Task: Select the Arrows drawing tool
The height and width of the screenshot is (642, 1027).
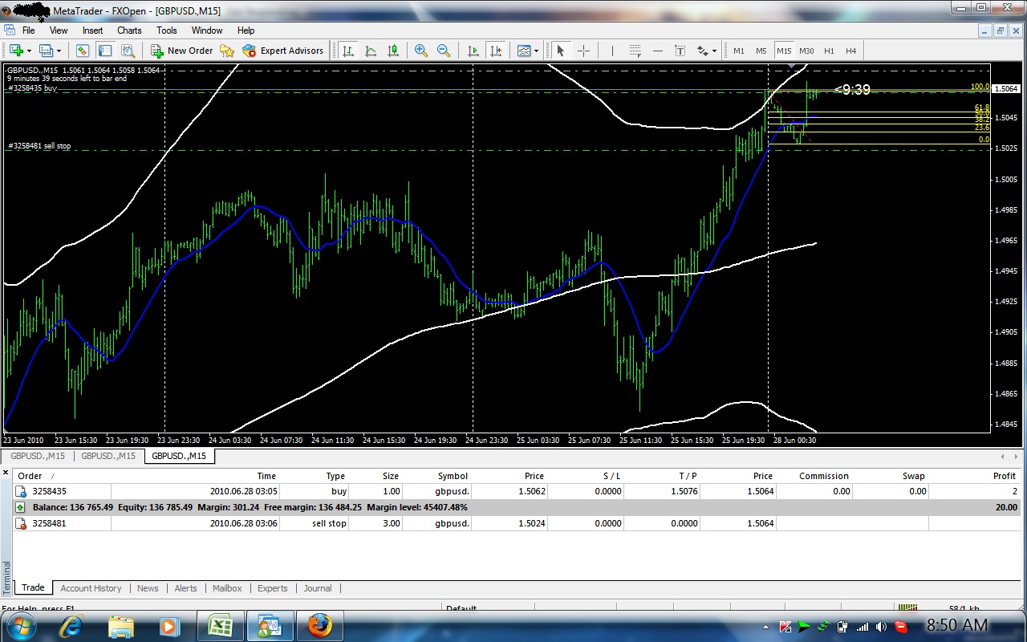Action: click(x=703, y=51)
